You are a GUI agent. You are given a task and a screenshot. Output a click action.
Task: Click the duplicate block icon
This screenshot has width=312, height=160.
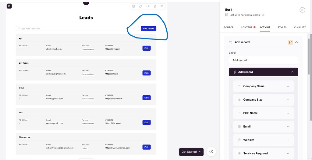point(140,6)
